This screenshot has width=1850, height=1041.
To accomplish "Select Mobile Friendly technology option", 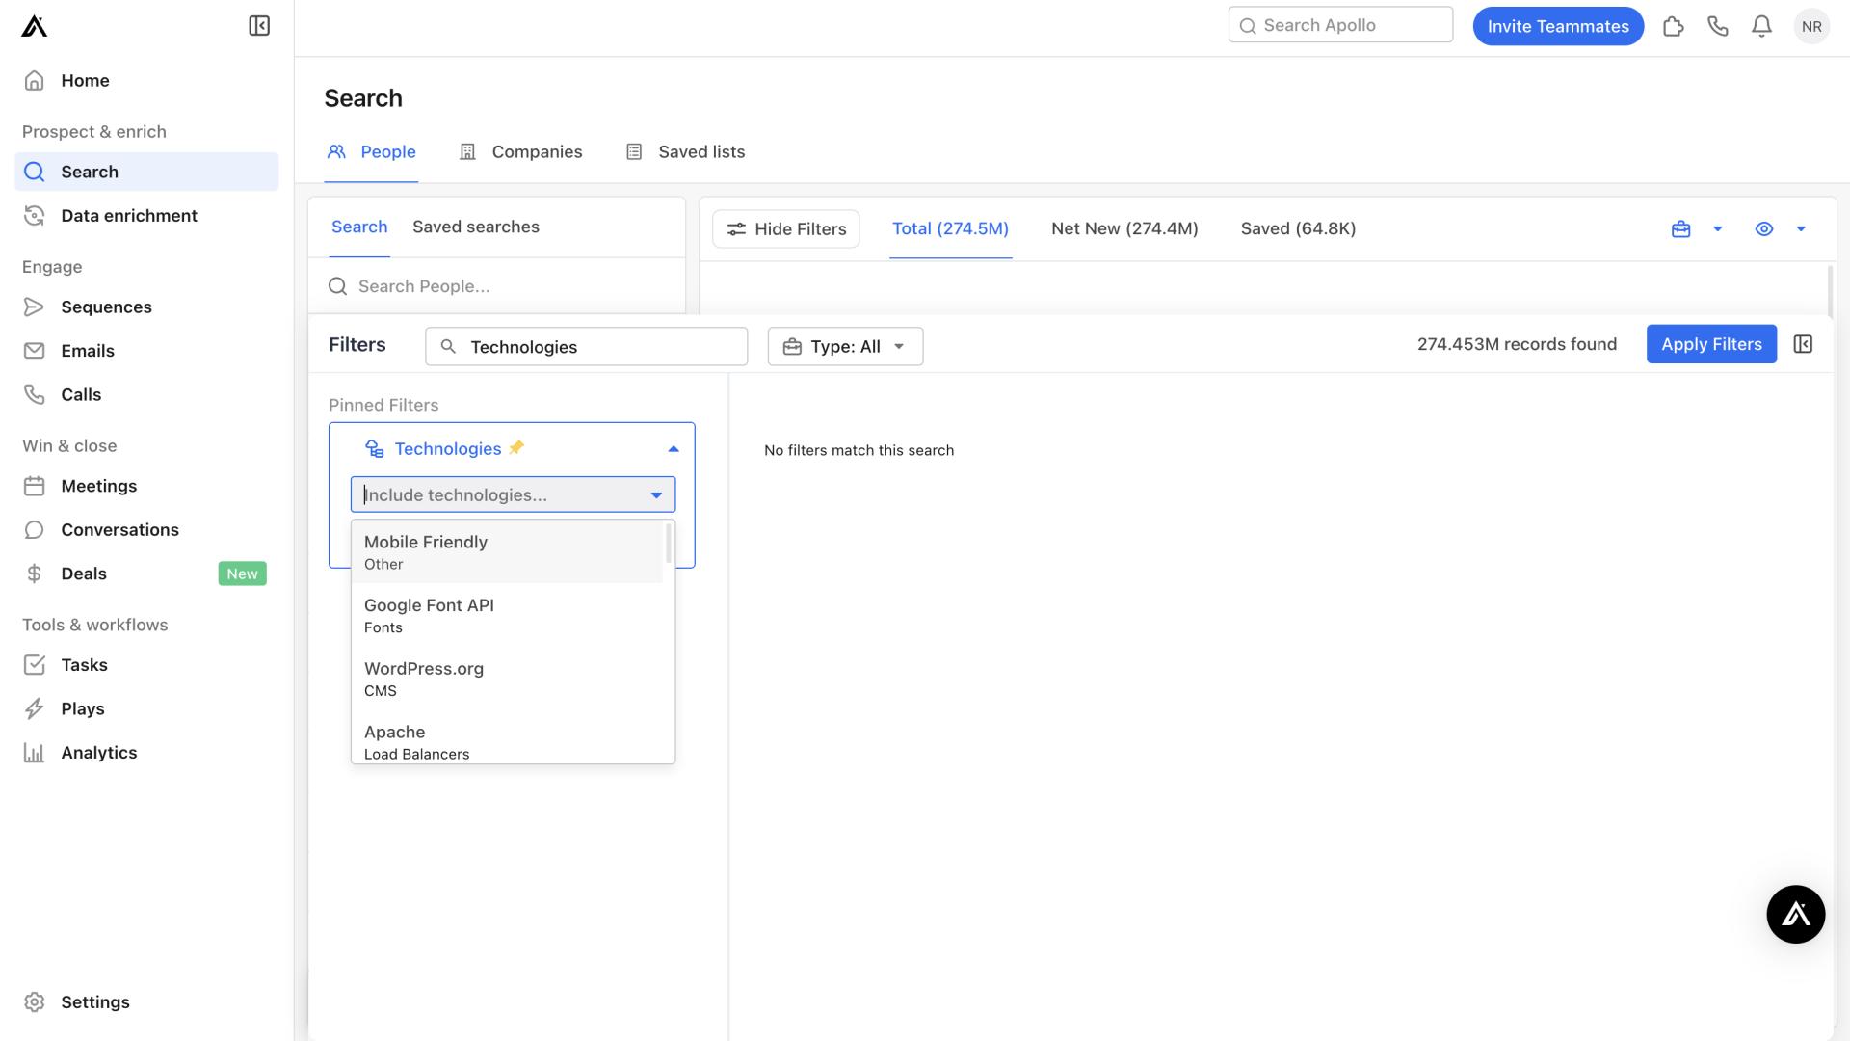I will [507, 552].
